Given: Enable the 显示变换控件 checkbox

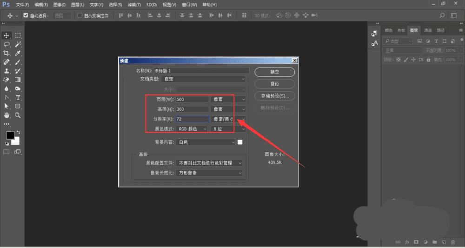Looking at the screenshot, I should (80, 15).
